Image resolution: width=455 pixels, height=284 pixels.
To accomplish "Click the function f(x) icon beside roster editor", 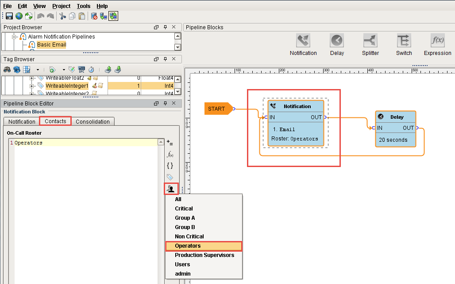I will click(170, 154).
